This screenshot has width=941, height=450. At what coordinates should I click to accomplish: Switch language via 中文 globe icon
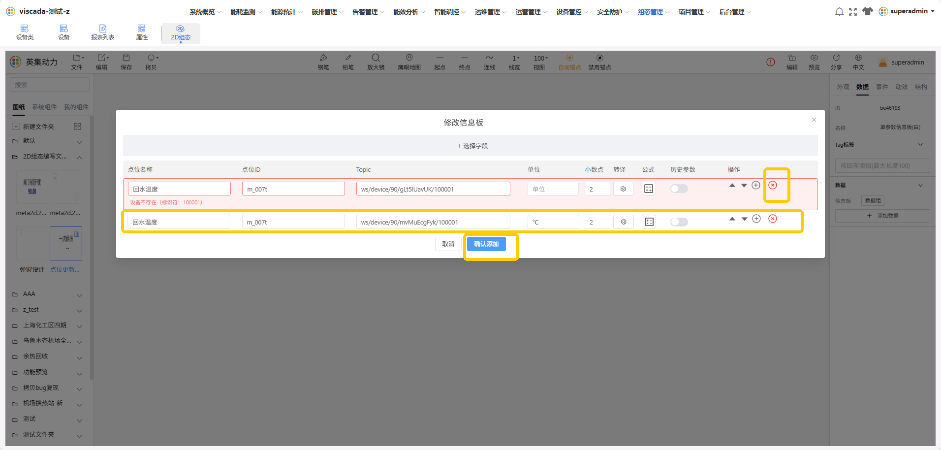pos(858,62)
